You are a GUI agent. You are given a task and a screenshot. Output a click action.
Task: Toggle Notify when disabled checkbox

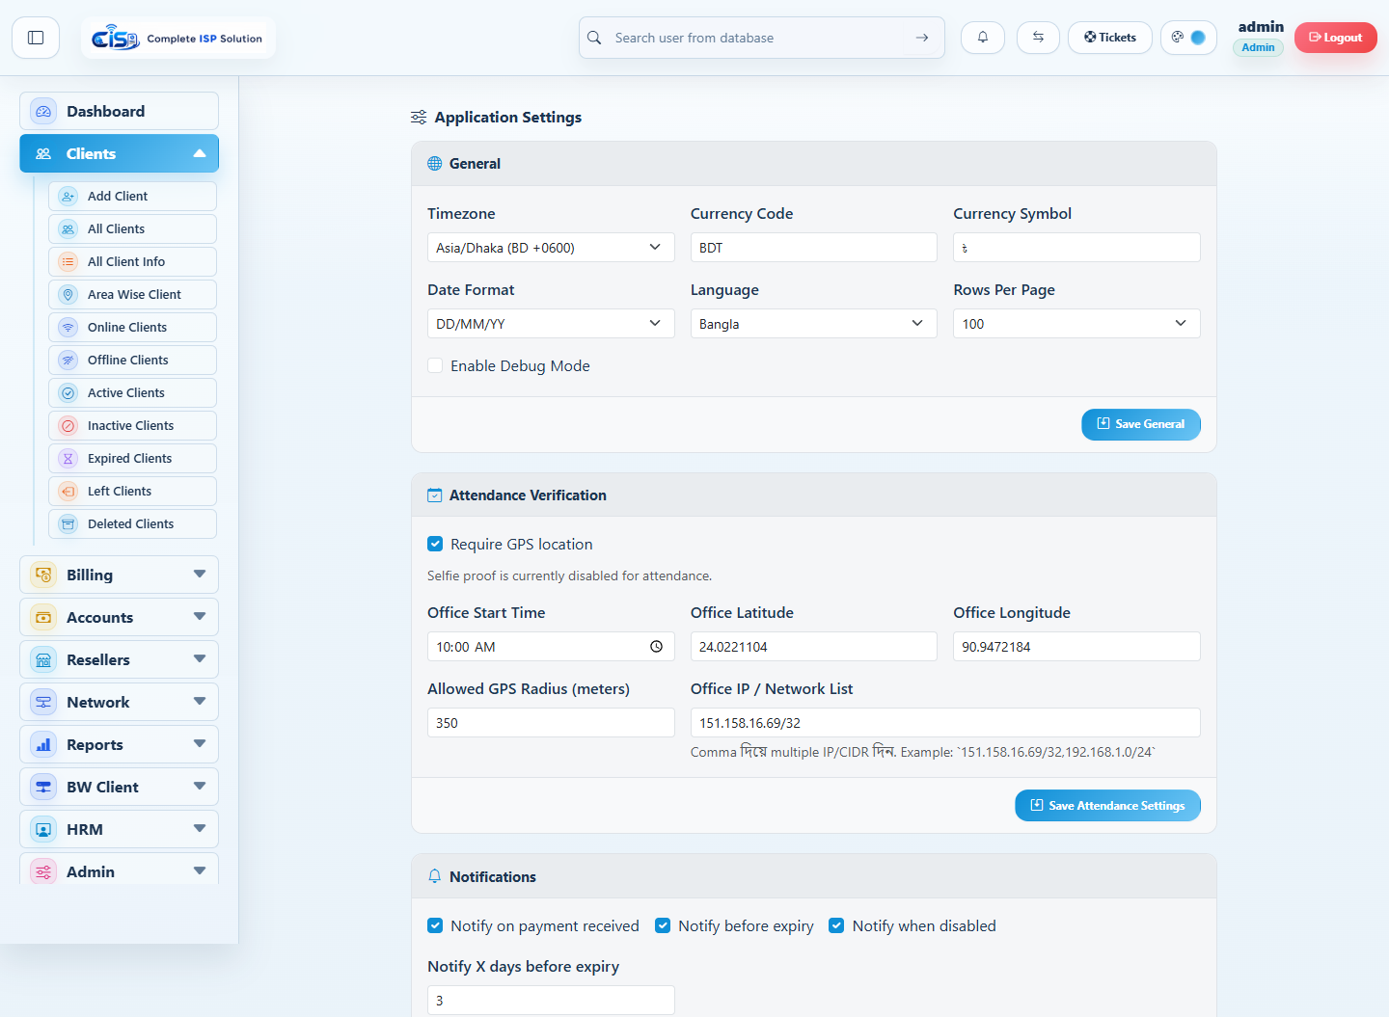coord(836,925)
